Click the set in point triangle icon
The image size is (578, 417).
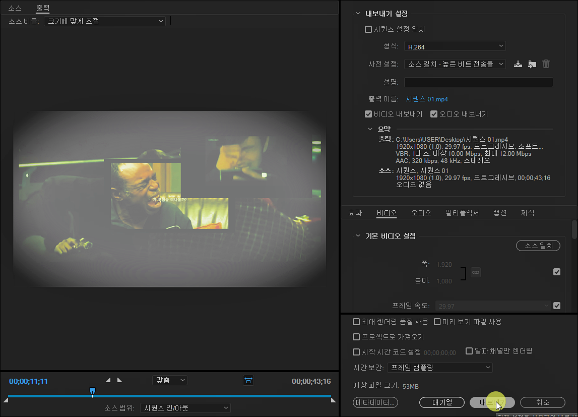click(108, 380)
